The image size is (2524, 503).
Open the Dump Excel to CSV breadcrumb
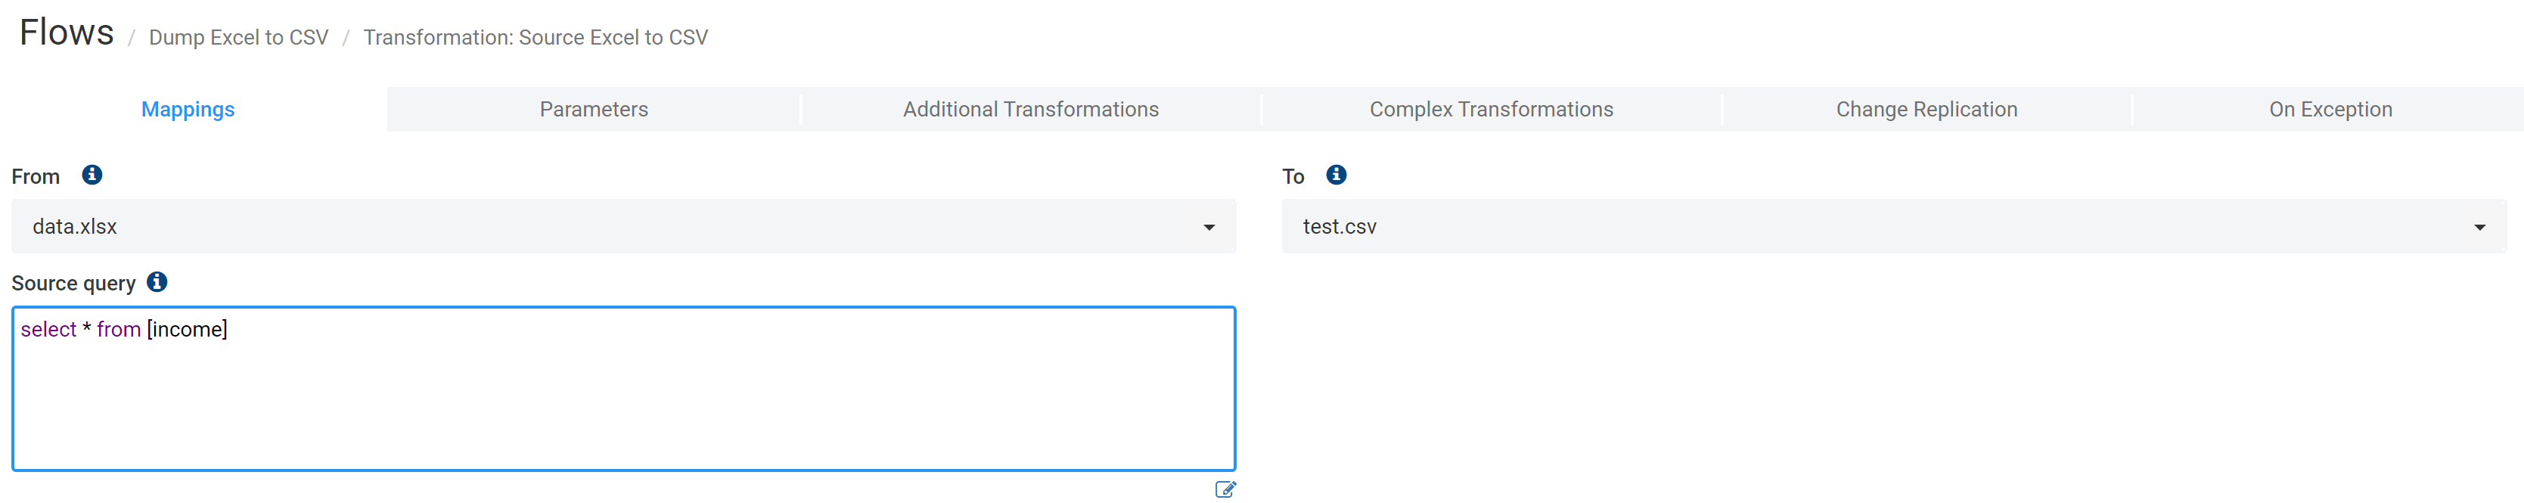coord(238,37)
